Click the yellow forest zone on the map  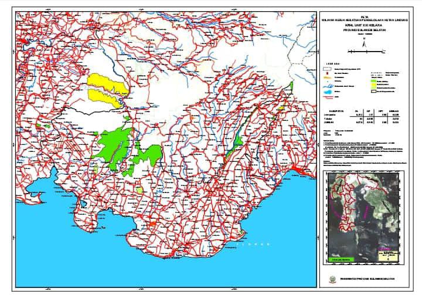[x=106, y=87]
